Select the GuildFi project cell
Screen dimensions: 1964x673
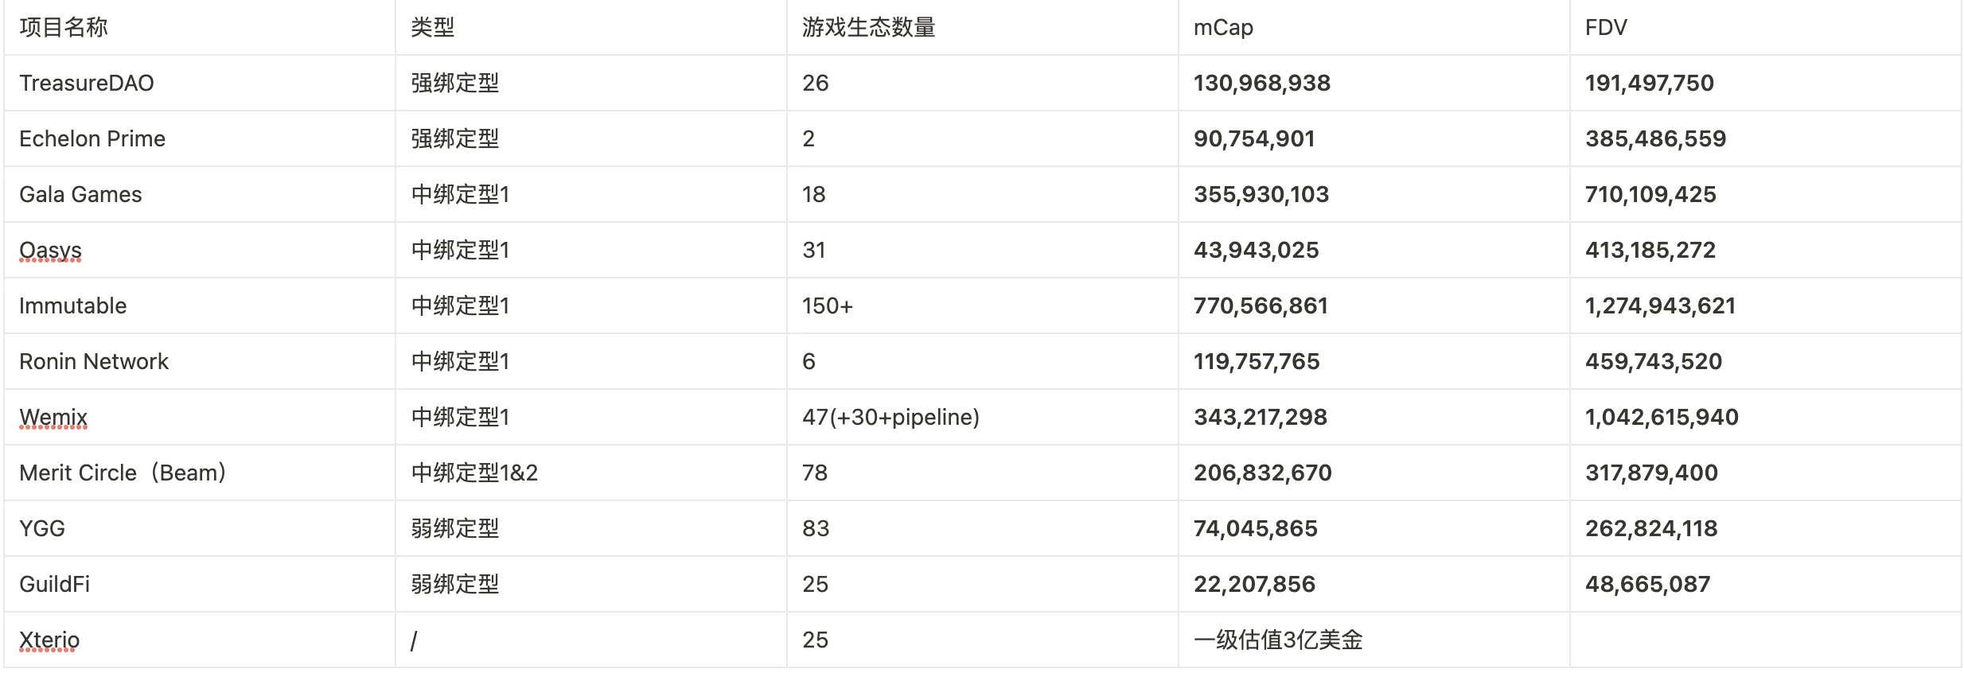[54, 585]
